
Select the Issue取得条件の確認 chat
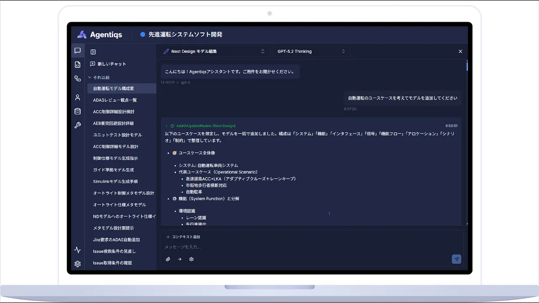(122, 263)
